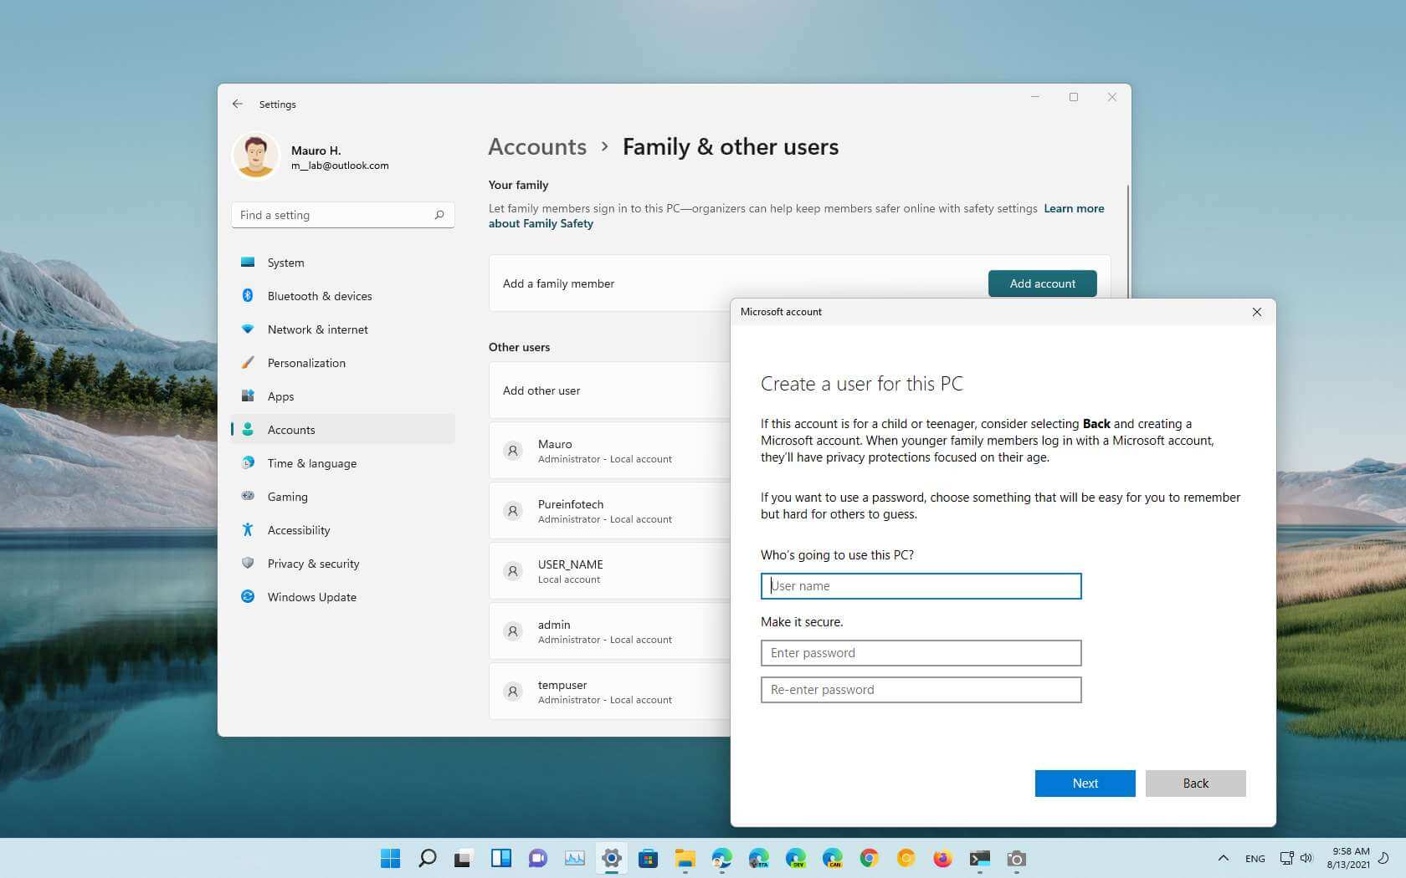
Task: Open Gaming settings
Action: point(343,497)
